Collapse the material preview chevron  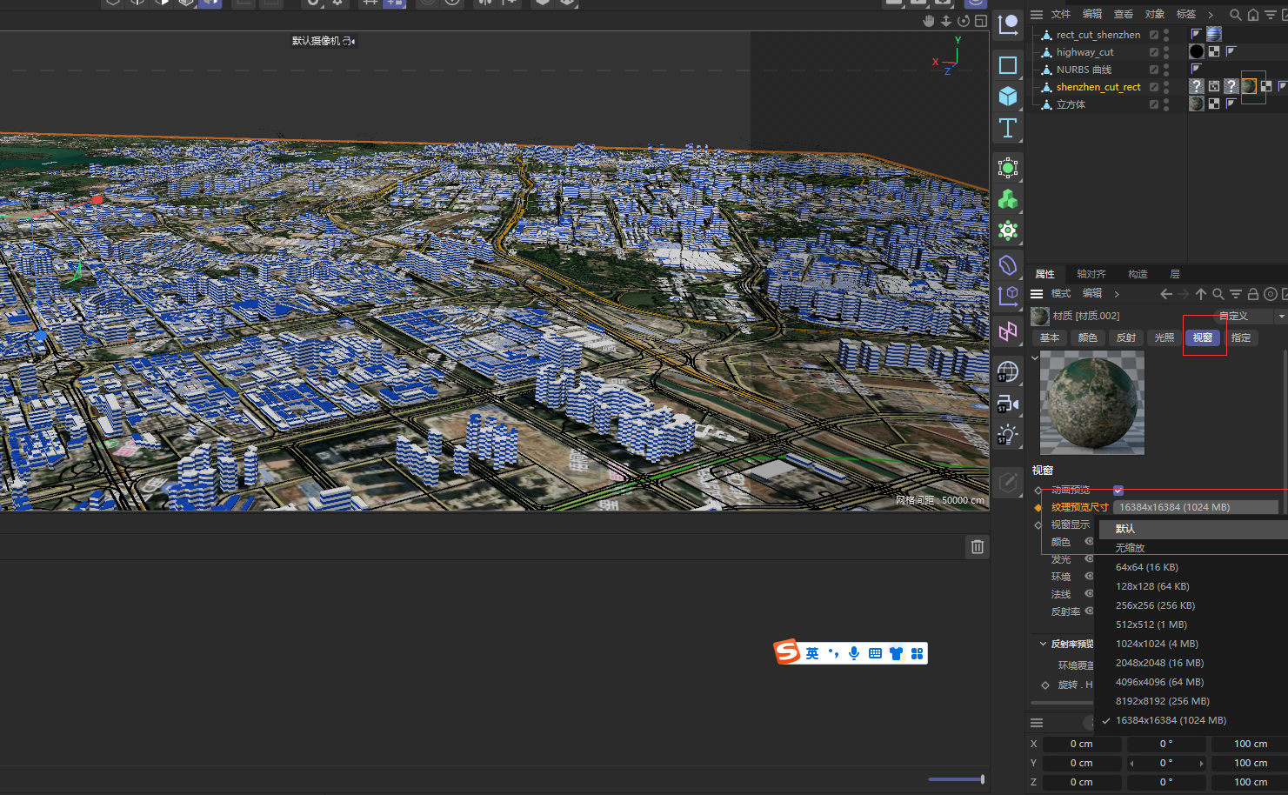point(1035,357)
